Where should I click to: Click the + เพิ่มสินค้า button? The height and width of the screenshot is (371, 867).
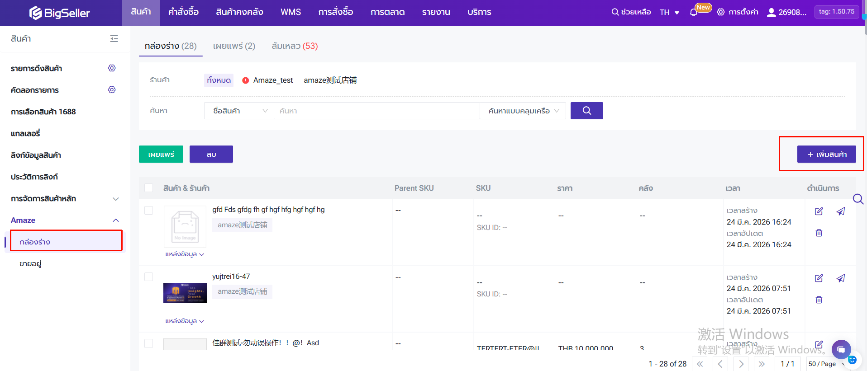(x=826, y=154)
